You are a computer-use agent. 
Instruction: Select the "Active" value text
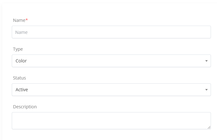click(x=22, y=90)
